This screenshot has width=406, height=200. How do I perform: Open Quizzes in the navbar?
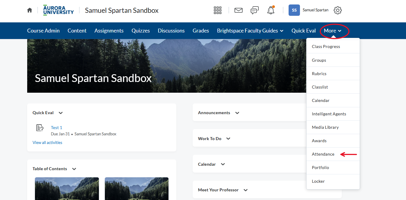coord(141,31)
